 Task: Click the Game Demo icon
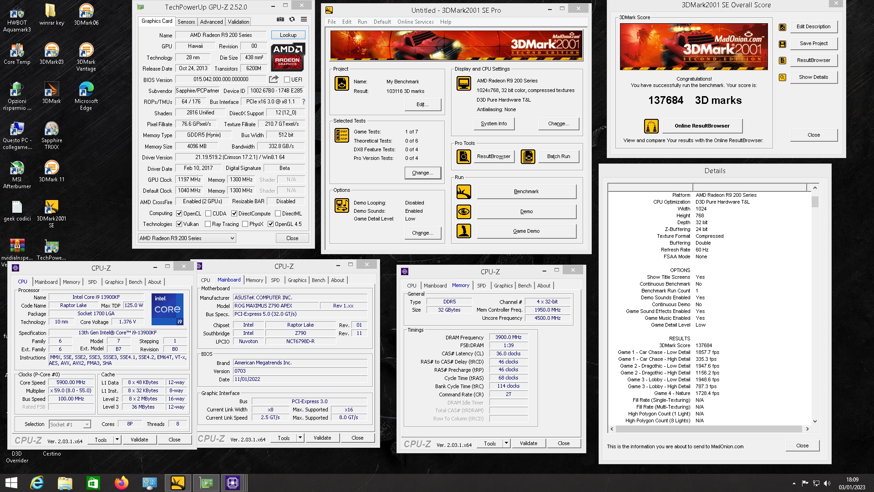(x=463, y=231)
